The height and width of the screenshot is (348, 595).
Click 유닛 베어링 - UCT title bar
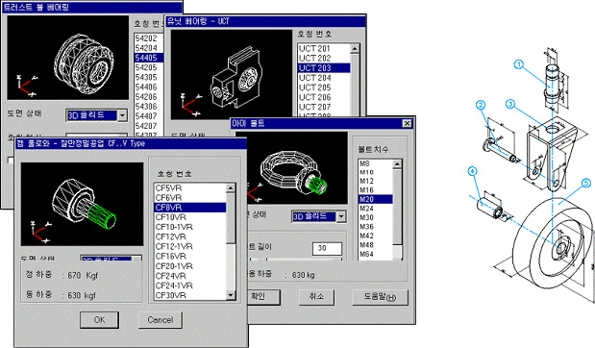click(265, 21)
